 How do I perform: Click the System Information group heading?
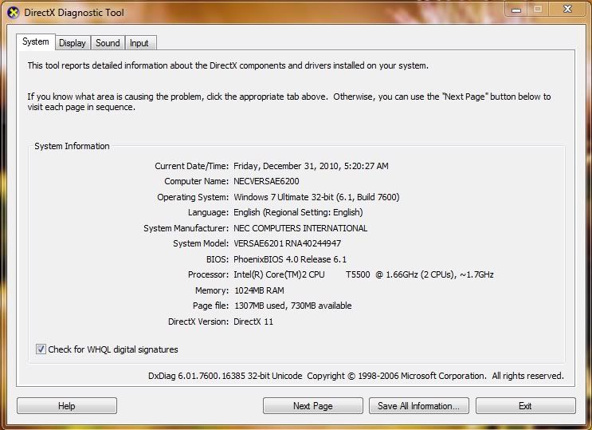(72, 146)
